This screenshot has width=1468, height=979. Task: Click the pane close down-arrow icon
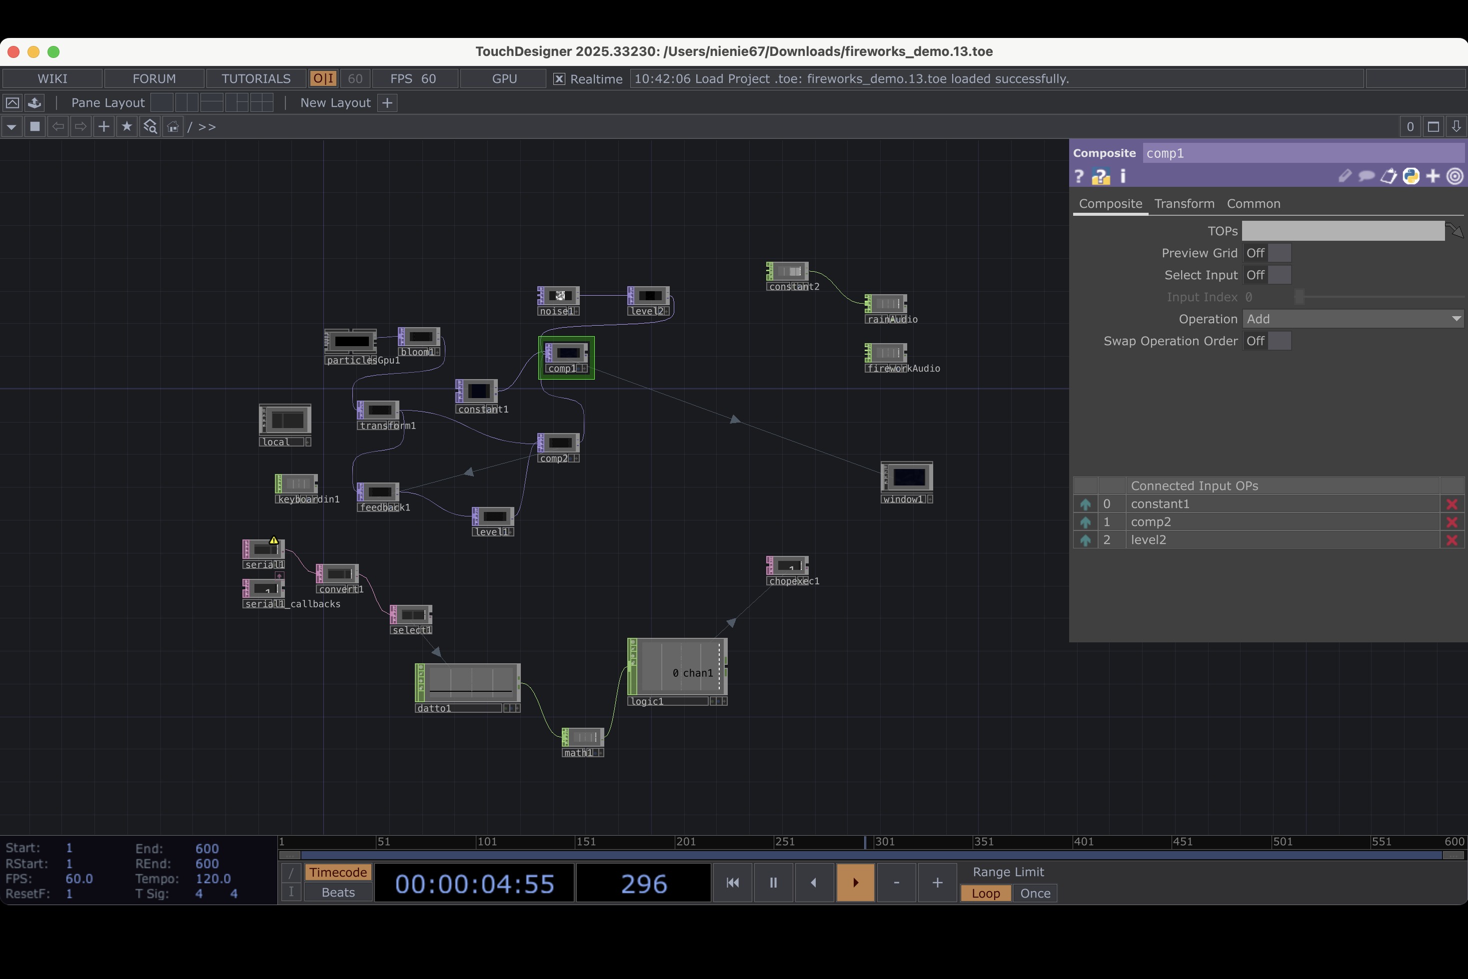coord(1456,127)
